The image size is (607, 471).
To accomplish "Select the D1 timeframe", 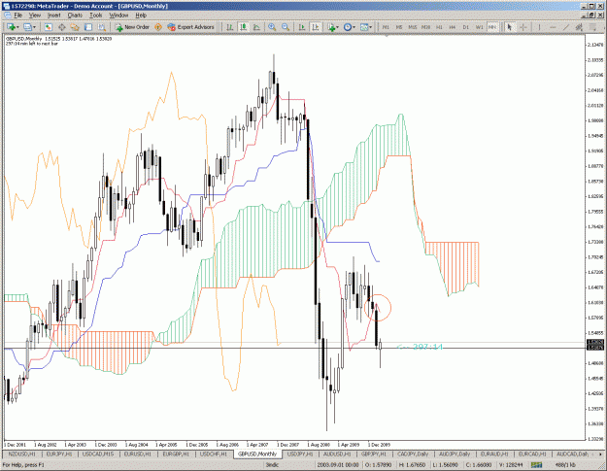I will 466,27.
